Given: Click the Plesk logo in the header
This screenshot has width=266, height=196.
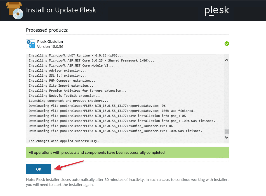Looking at the screenshot, I should [217, 11].
